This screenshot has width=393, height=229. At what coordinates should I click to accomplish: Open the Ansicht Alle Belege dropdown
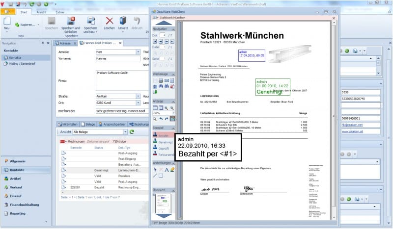pyautogui.click(x=125, y=132)
